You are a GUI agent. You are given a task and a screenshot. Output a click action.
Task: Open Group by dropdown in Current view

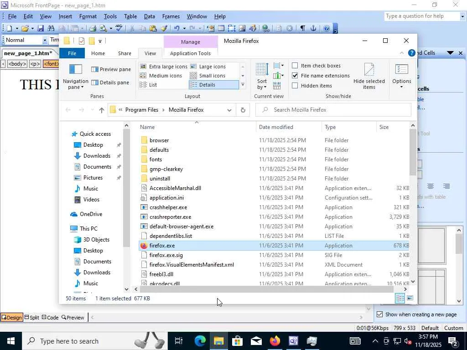tap(279, 66)
